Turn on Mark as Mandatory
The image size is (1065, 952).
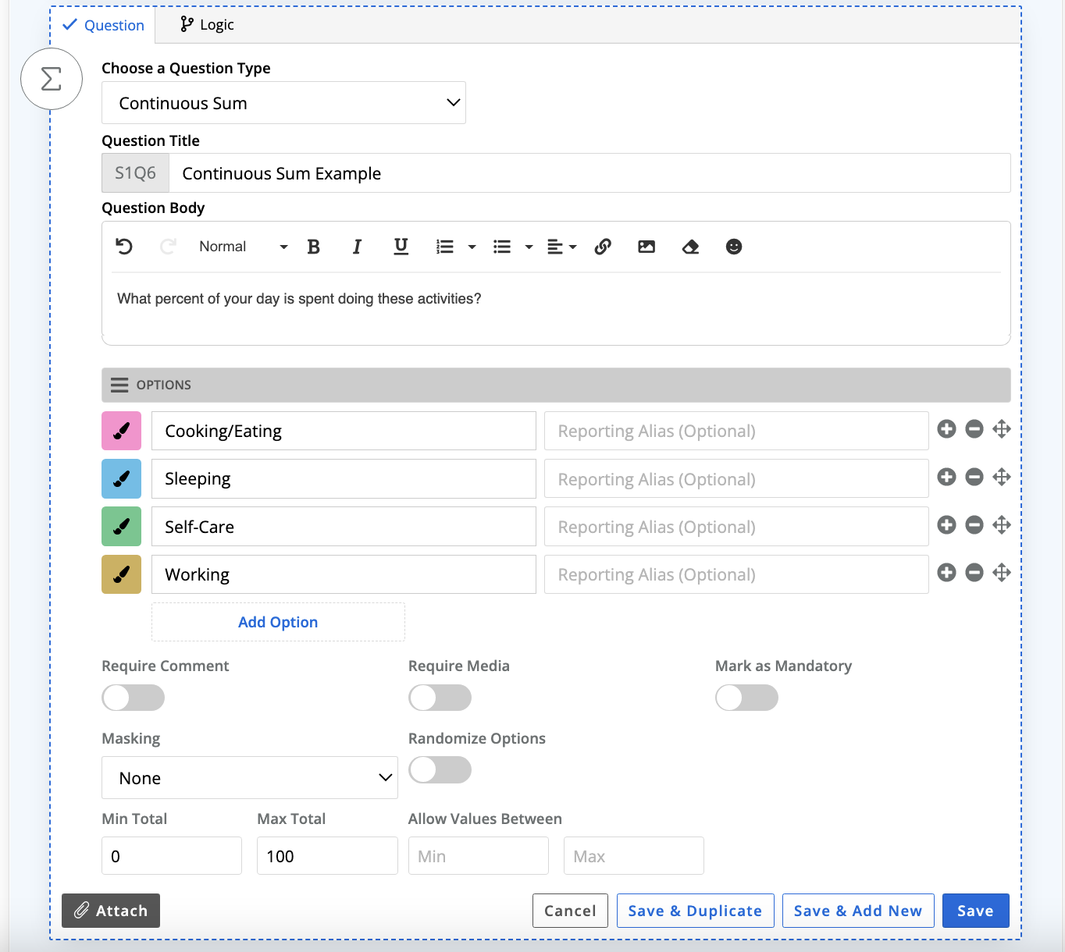747,698
